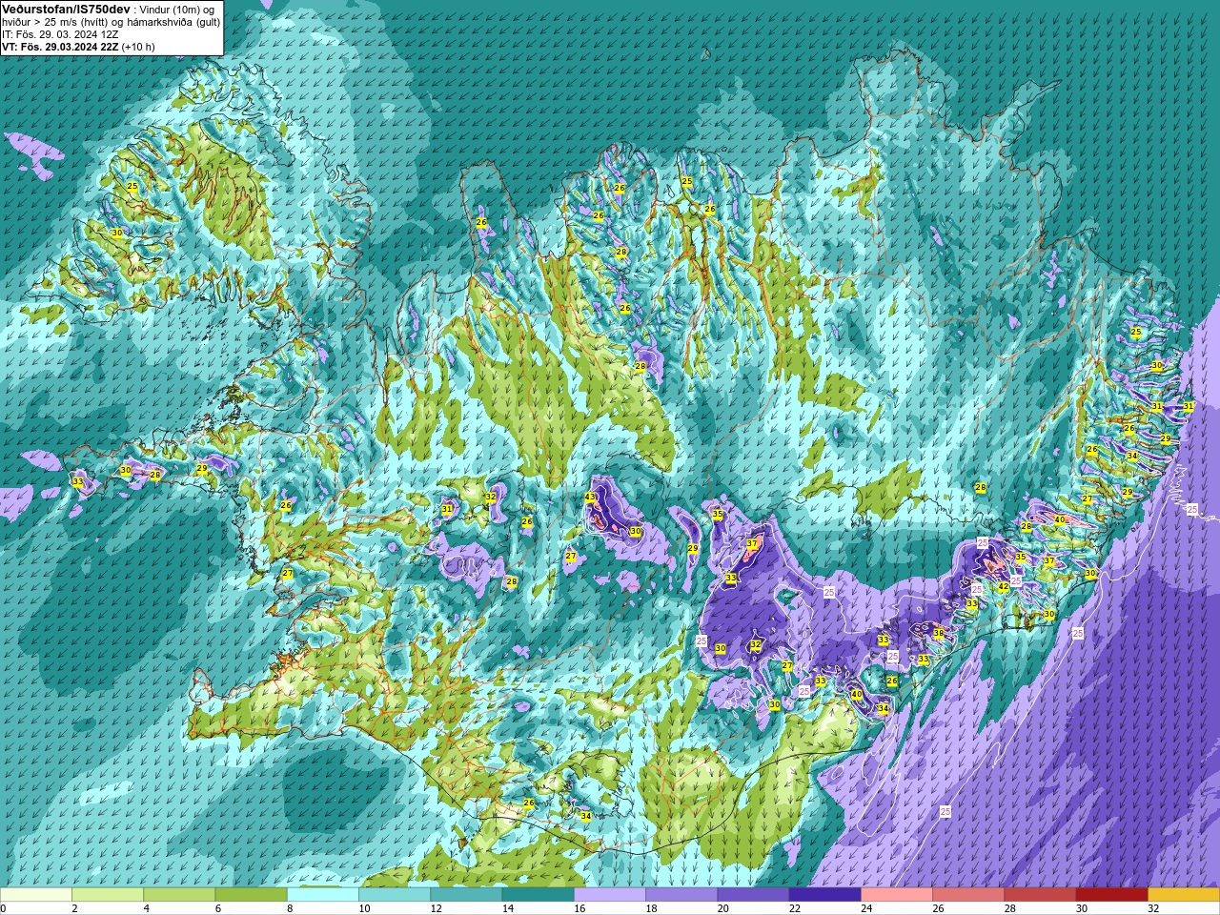
Task: Click the yellow gust label 42 on the map
Action: (x=1004, y=587)
